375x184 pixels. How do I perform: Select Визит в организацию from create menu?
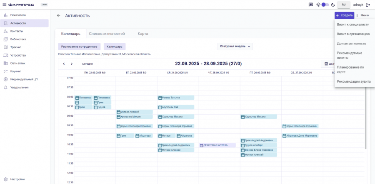pos(353,34)
